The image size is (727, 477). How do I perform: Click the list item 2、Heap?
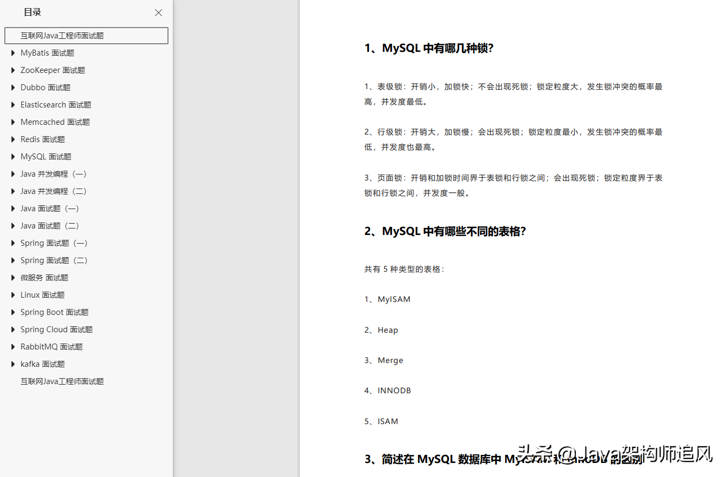pos(381,330)
